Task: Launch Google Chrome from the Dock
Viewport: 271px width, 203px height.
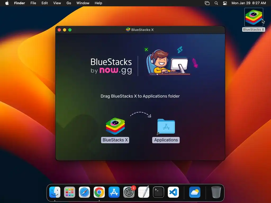Action: [x=99, y=192]
